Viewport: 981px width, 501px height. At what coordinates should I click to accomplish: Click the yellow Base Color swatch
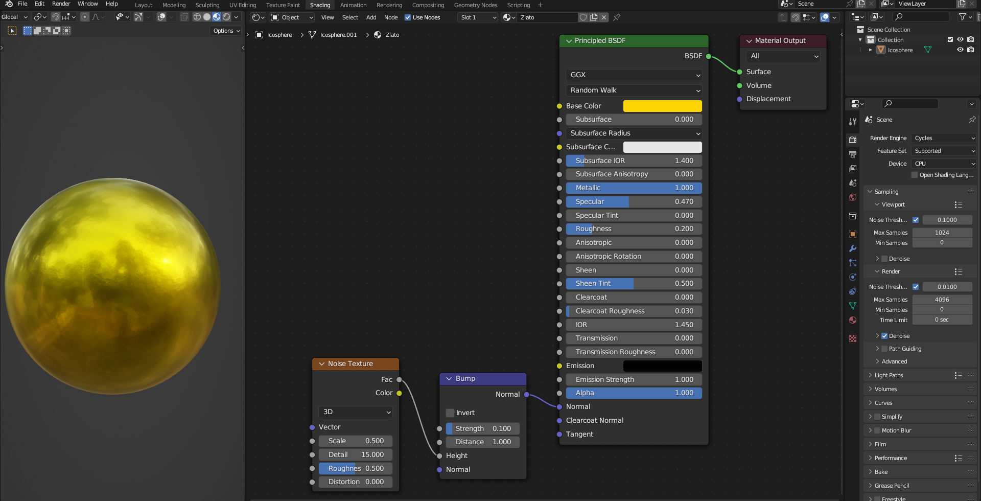coord(662,106)
